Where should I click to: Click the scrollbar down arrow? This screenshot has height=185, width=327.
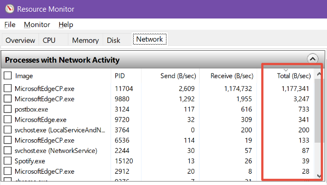pyautogui.click(x=319, y=176)
